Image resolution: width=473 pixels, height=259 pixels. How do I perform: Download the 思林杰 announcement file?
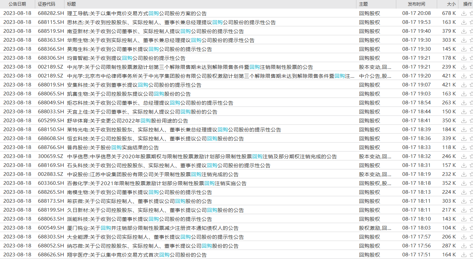pos(464,22)
